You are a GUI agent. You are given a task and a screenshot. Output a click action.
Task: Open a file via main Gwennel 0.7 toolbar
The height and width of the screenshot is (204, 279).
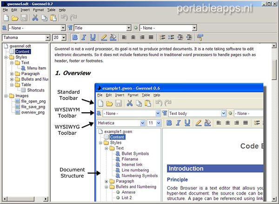(x=15, y=18)
